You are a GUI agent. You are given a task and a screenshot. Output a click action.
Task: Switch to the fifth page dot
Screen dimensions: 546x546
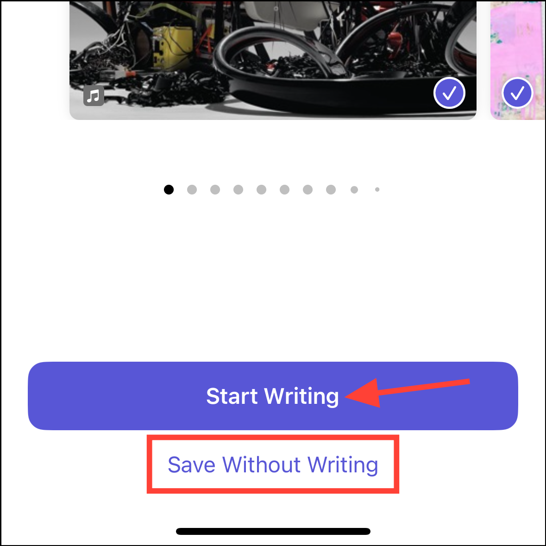262,190
